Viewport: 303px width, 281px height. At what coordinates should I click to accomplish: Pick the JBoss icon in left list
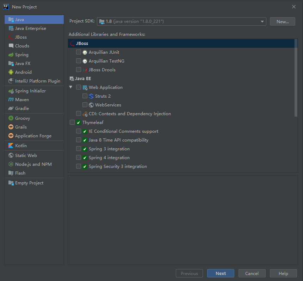click(x=11, y=37)
